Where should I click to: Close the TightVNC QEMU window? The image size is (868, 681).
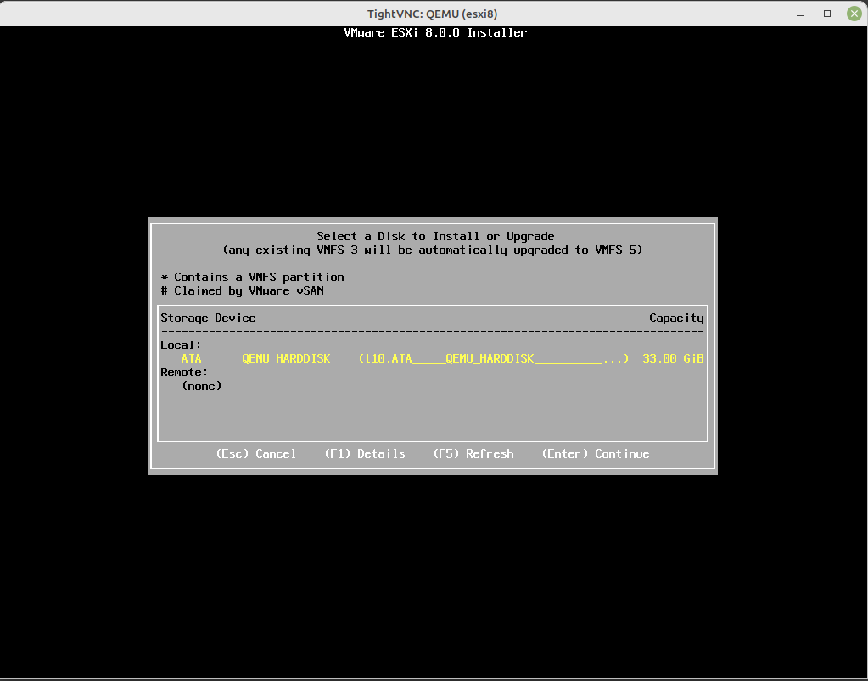click(x=854, y=14)
